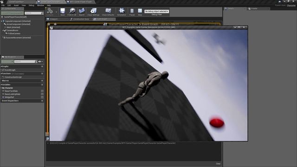Open the Asset menu
Image resolution: width=297 pixels, height=167 pixels.
click(16, 5)
